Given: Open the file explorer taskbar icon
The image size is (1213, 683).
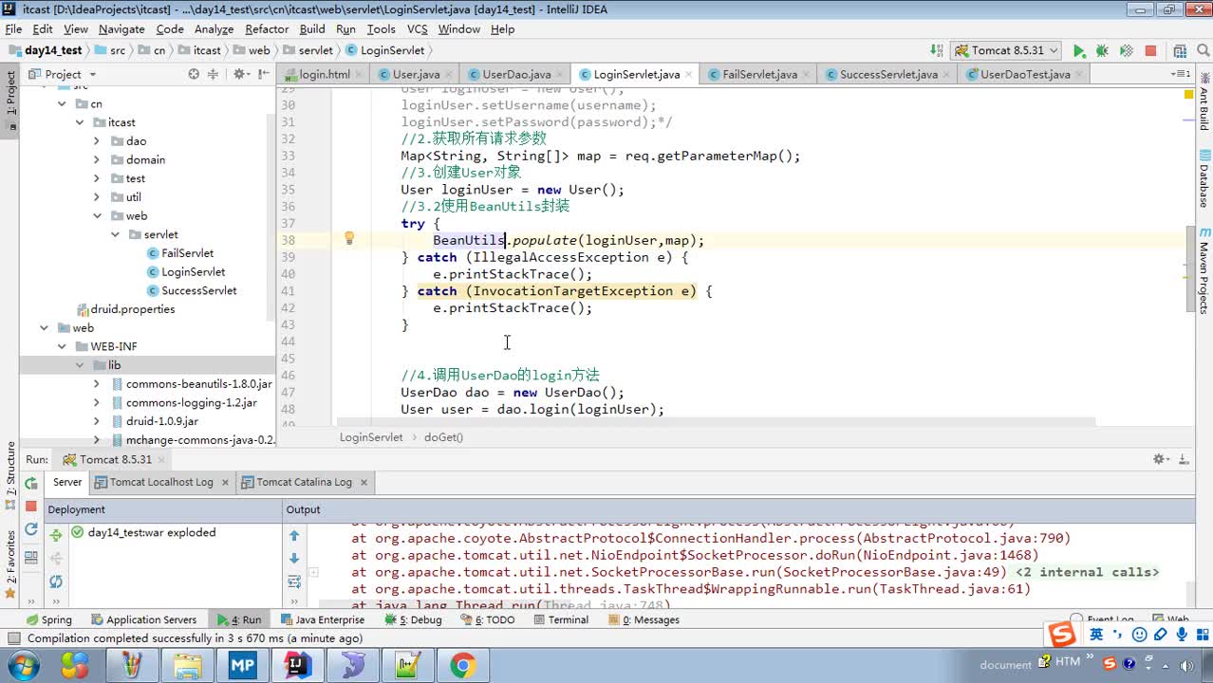Looking at the screenshot, I should click(x=188, y=665).
